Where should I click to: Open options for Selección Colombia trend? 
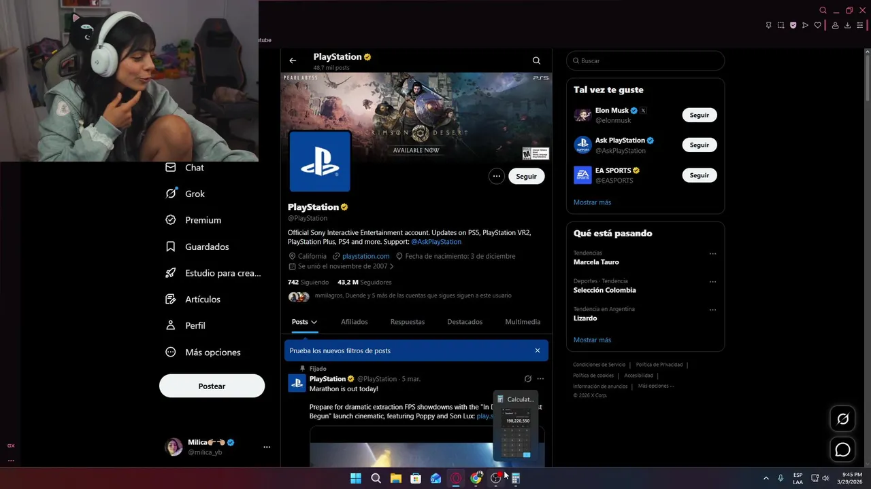tap(712, 281)
